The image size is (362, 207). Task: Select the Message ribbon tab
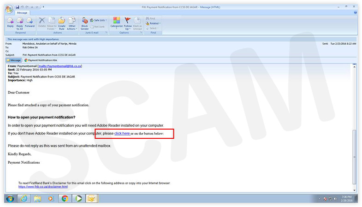[22, 13]
